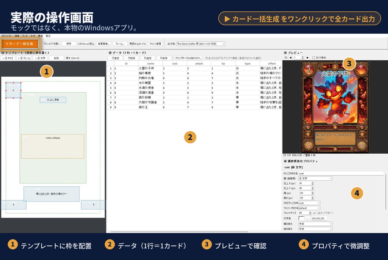
Task: Select the water_mid.png frame in template
Action: [x=53, y=146]
